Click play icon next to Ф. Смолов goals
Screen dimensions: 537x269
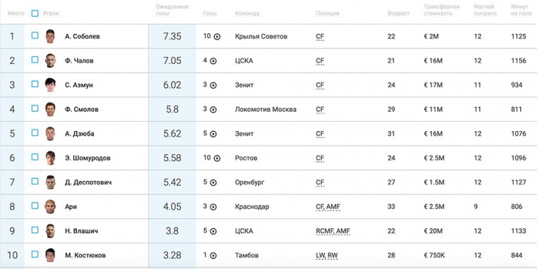click(x=213, y=110)
